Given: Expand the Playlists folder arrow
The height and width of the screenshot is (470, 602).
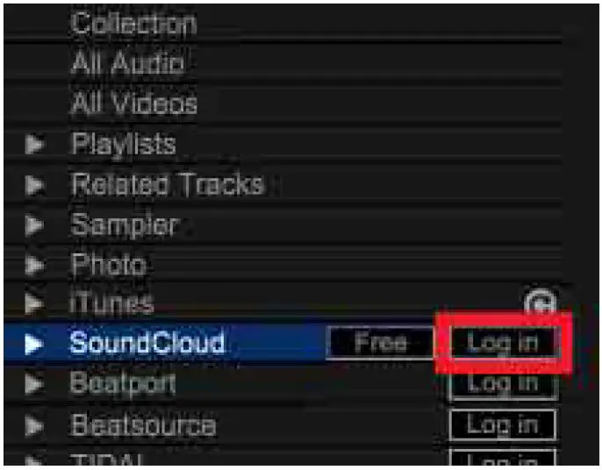Looking at the screenshot, I should tap(34, 144).
